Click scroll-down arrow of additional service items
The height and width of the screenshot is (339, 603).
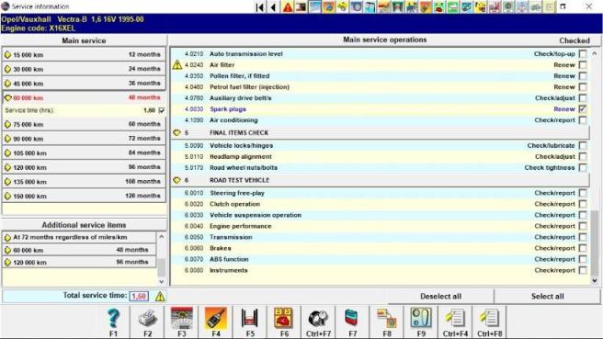(162, 282)
